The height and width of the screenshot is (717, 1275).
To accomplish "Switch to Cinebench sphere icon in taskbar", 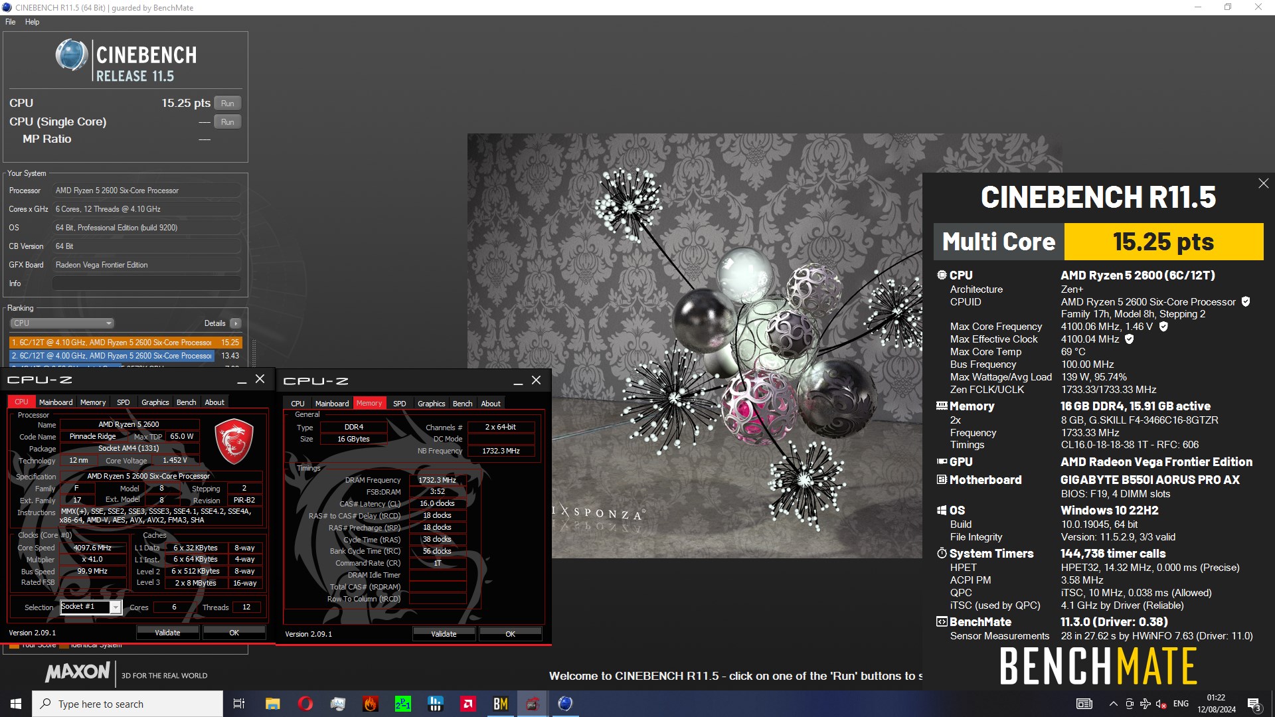I will [x=565, y=704].
